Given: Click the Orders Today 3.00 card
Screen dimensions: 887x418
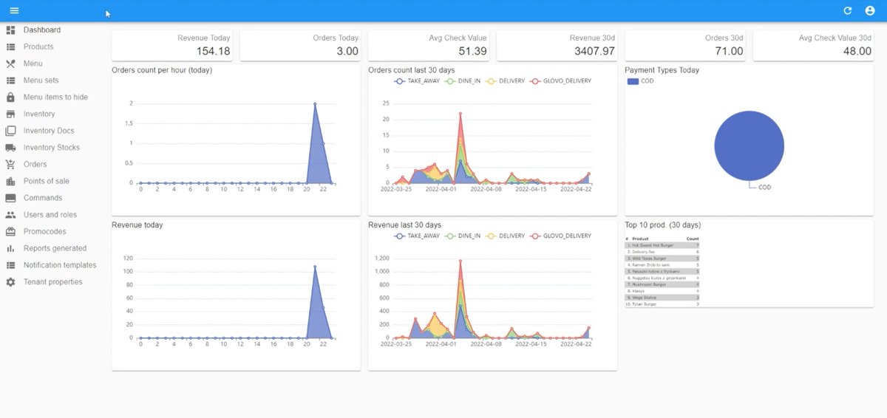Looking at the screenshot, I should (x=302, y=45).
